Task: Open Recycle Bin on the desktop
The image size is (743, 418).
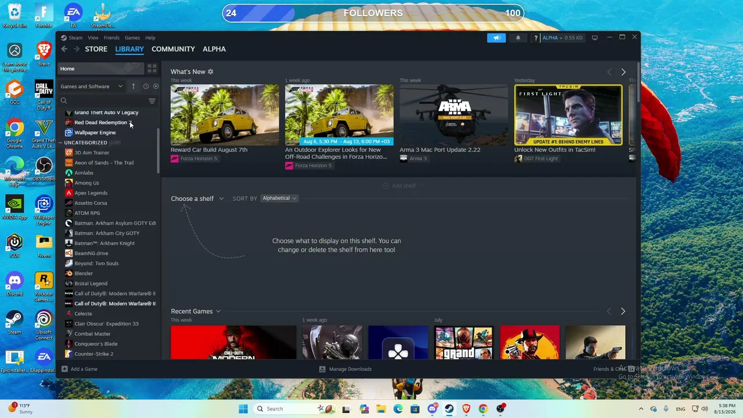Action: point(15,15)
